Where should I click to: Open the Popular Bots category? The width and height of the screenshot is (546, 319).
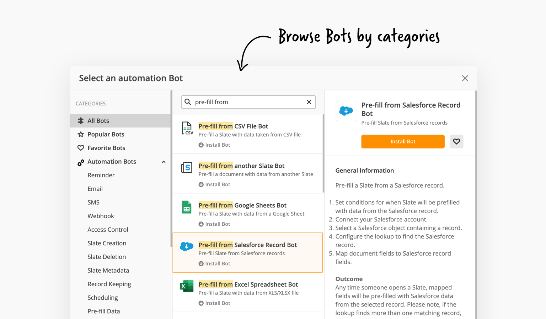(x=106, y=135)
